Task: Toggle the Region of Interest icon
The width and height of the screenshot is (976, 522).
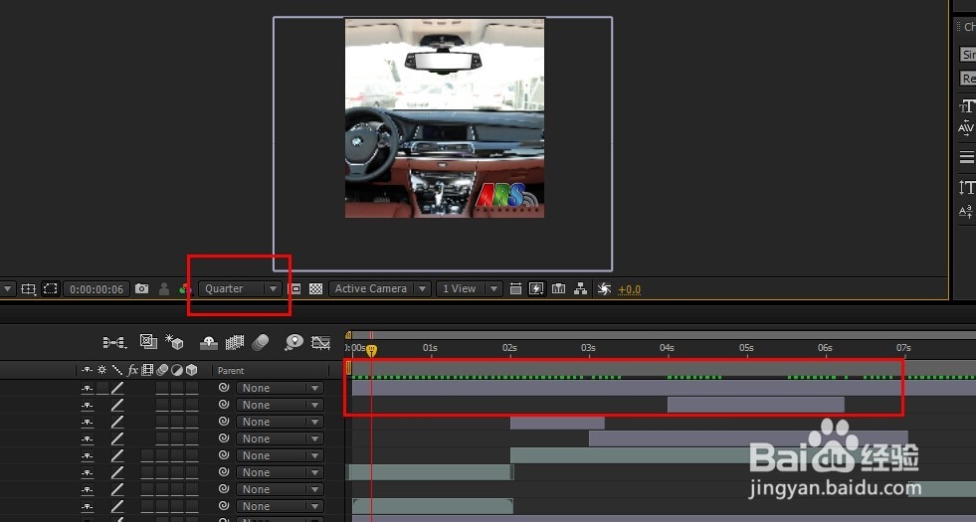Action: pyautogui.click(x=295, y=288)
